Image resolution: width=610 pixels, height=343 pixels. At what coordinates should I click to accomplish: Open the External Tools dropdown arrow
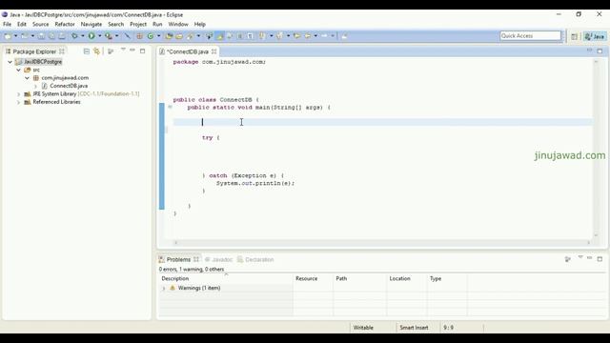(x=116, y=36)
